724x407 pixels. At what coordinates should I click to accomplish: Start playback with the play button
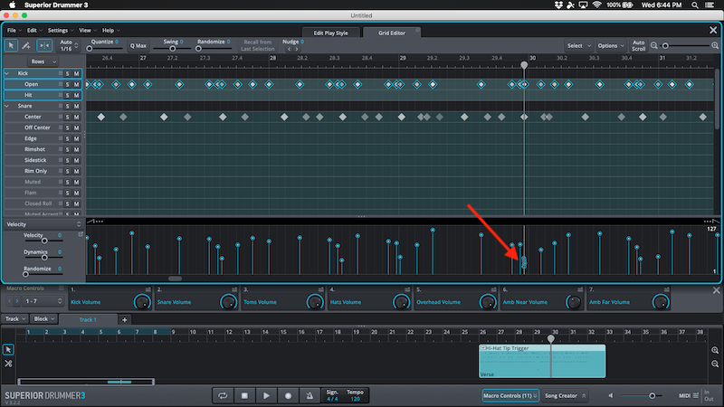(266, 395)
